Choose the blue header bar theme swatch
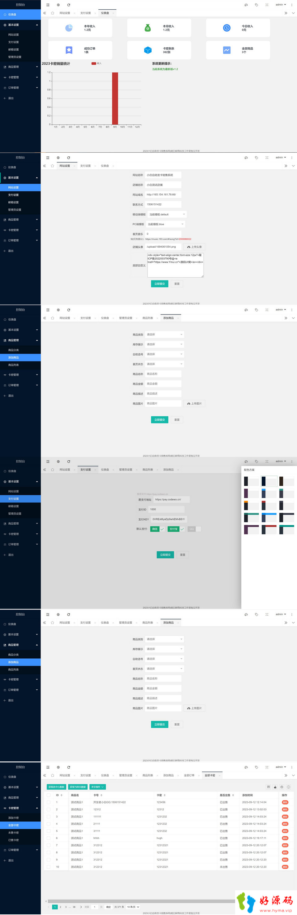Viewport: 297px width, 915px height. click(269, 517)
